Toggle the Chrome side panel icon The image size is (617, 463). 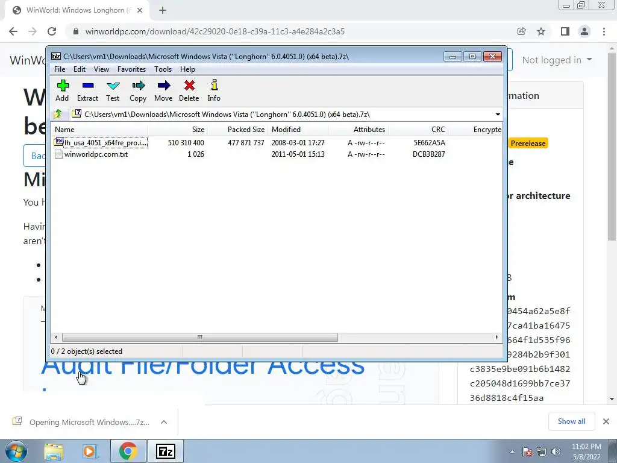(x=565, y=31)
